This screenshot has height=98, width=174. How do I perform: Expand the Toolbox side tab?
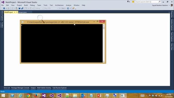tap(2, 25)
